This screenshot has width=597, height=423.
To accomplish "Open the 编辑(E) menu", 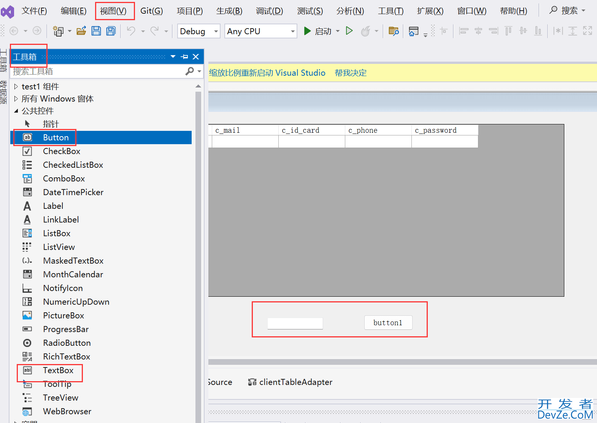I will (x=73, y=11).
